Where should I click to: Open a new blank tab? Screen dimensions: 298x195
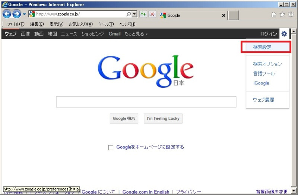click(x=233, y=15)
